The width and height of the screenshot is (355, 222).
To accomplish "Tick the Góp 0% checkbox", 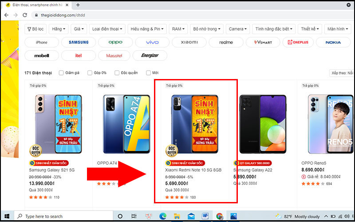I will pos(91,73).
